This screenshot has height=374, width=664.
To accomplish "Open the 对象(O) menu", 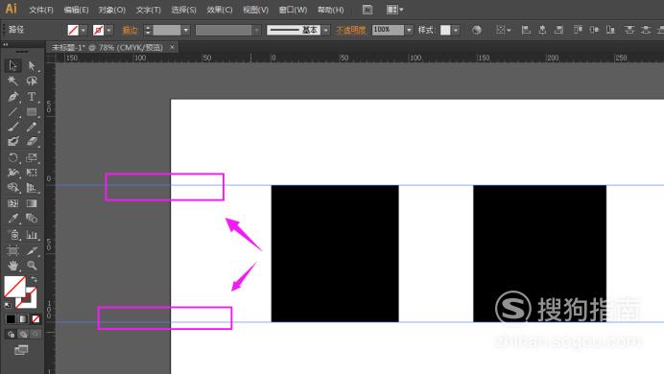I will click(112, 10).
